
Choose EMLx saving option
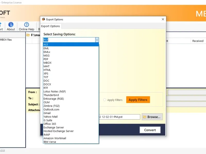(x=71, y=52)
